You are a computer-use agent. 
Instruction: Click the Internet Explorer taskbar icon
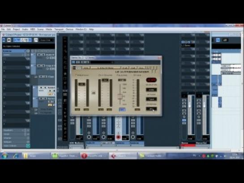(x=16, y=156)
